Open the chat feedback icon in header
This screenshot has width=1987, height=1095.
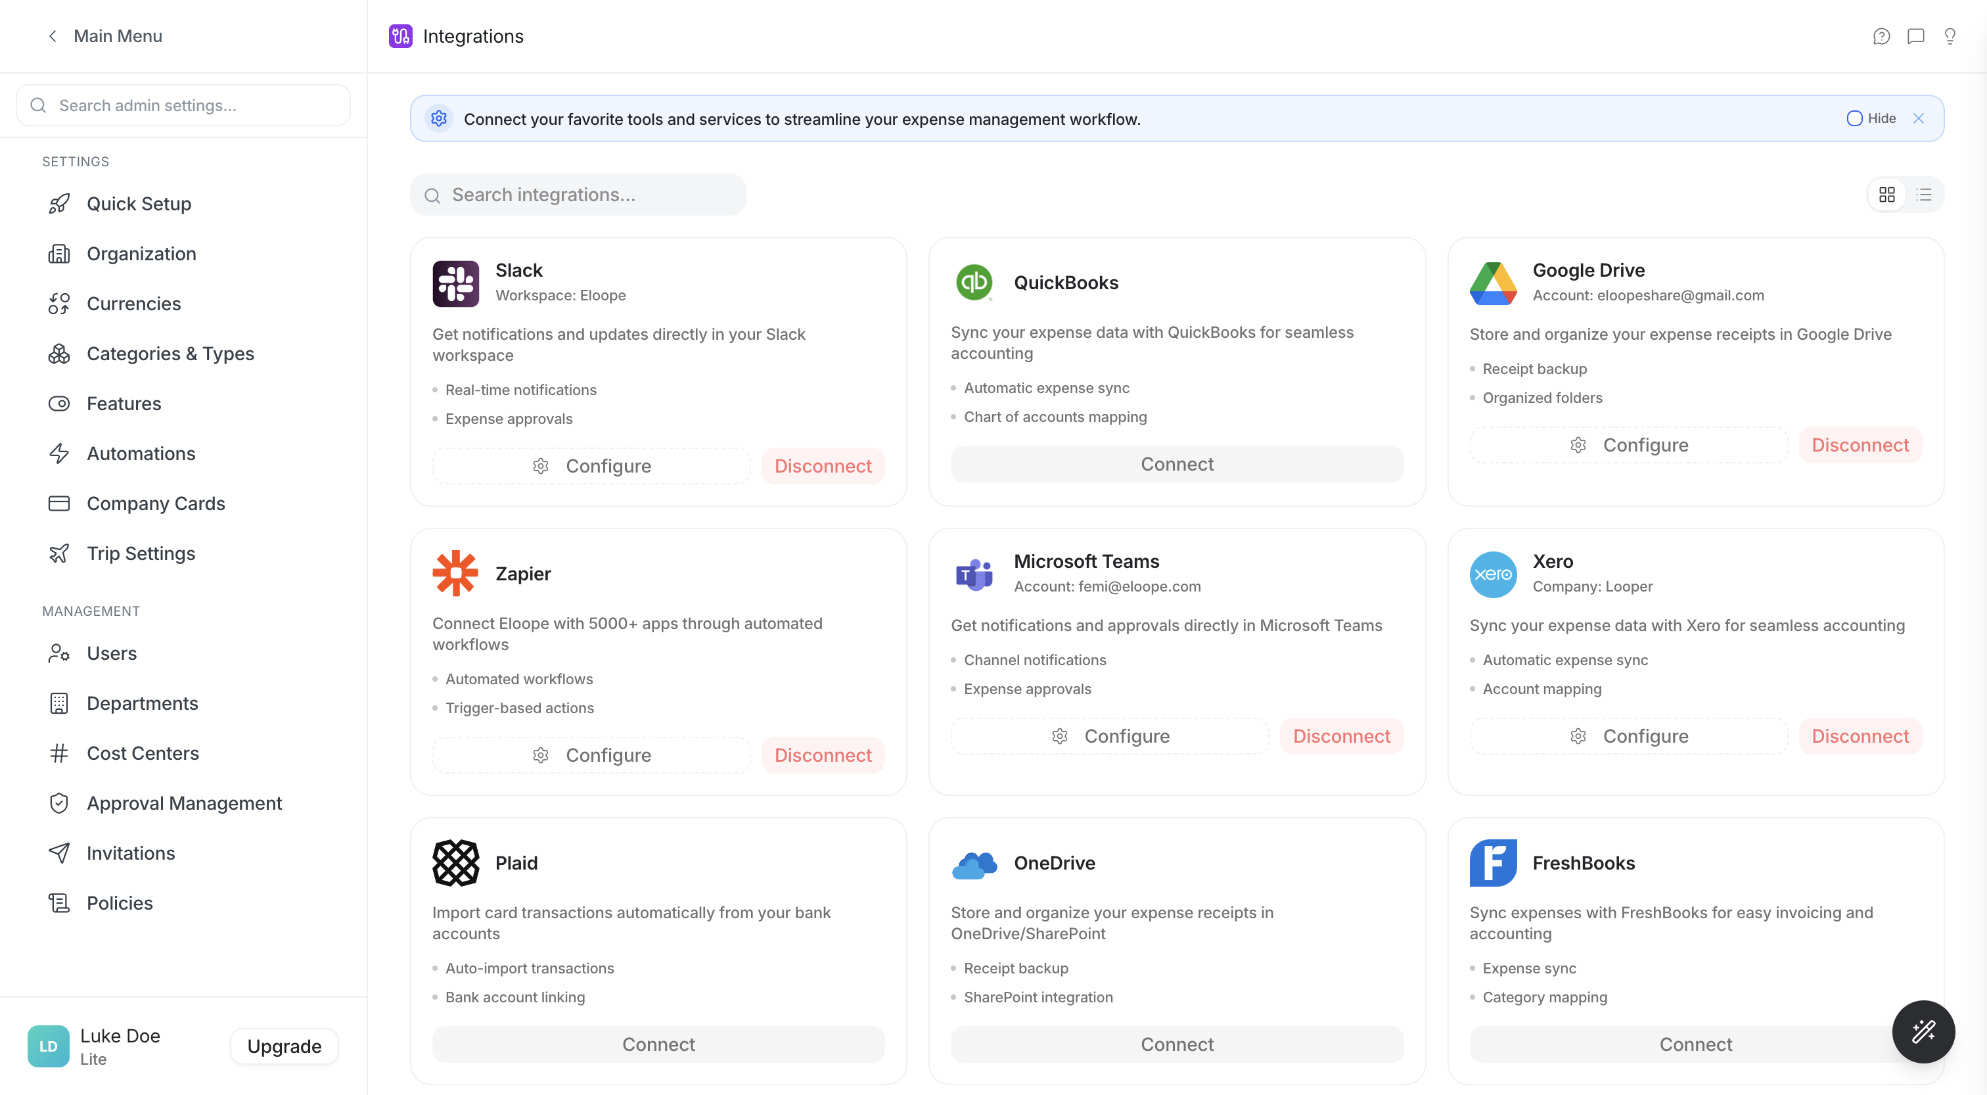tap(1915, 36)
